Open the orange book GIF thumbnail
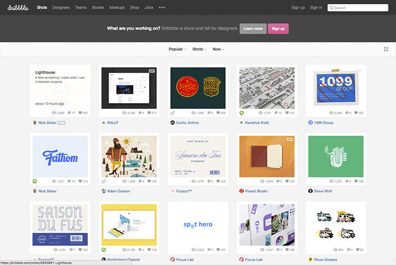 (x=267, y=156)
